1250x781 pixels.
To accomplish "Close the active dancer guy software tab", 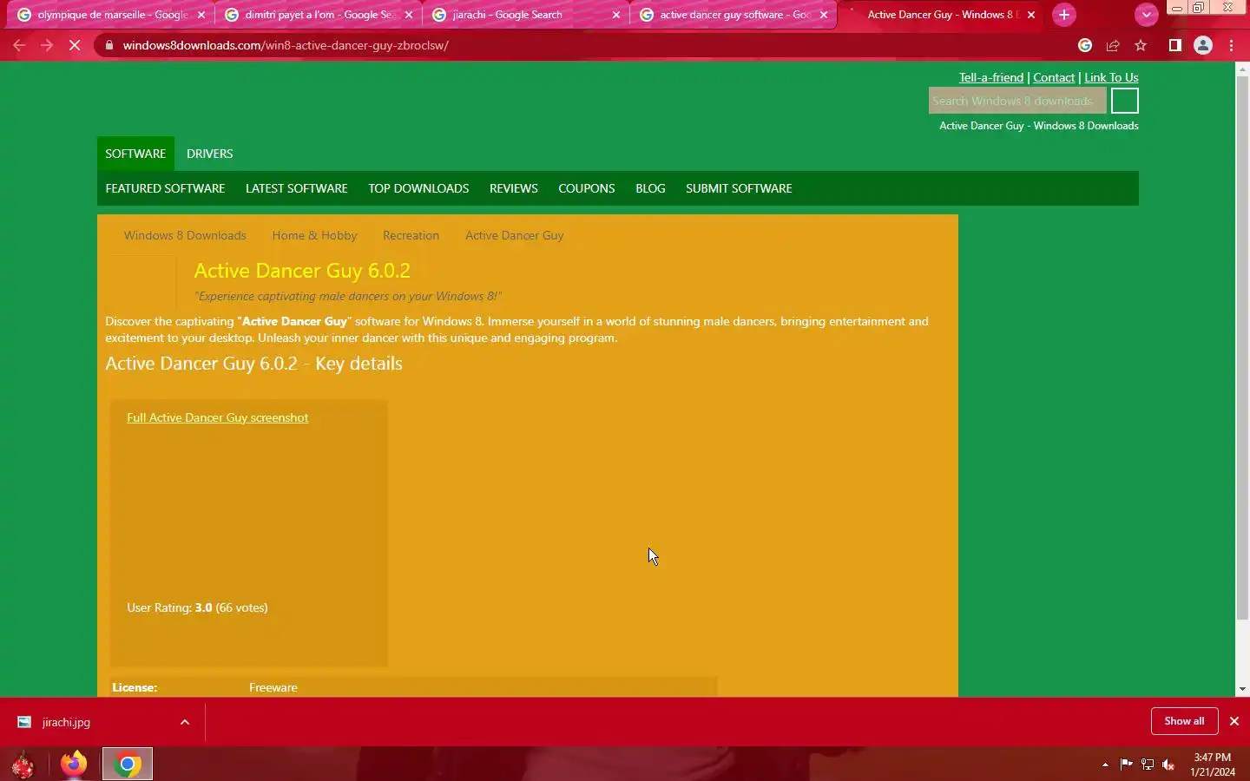I will click(824, 15).
